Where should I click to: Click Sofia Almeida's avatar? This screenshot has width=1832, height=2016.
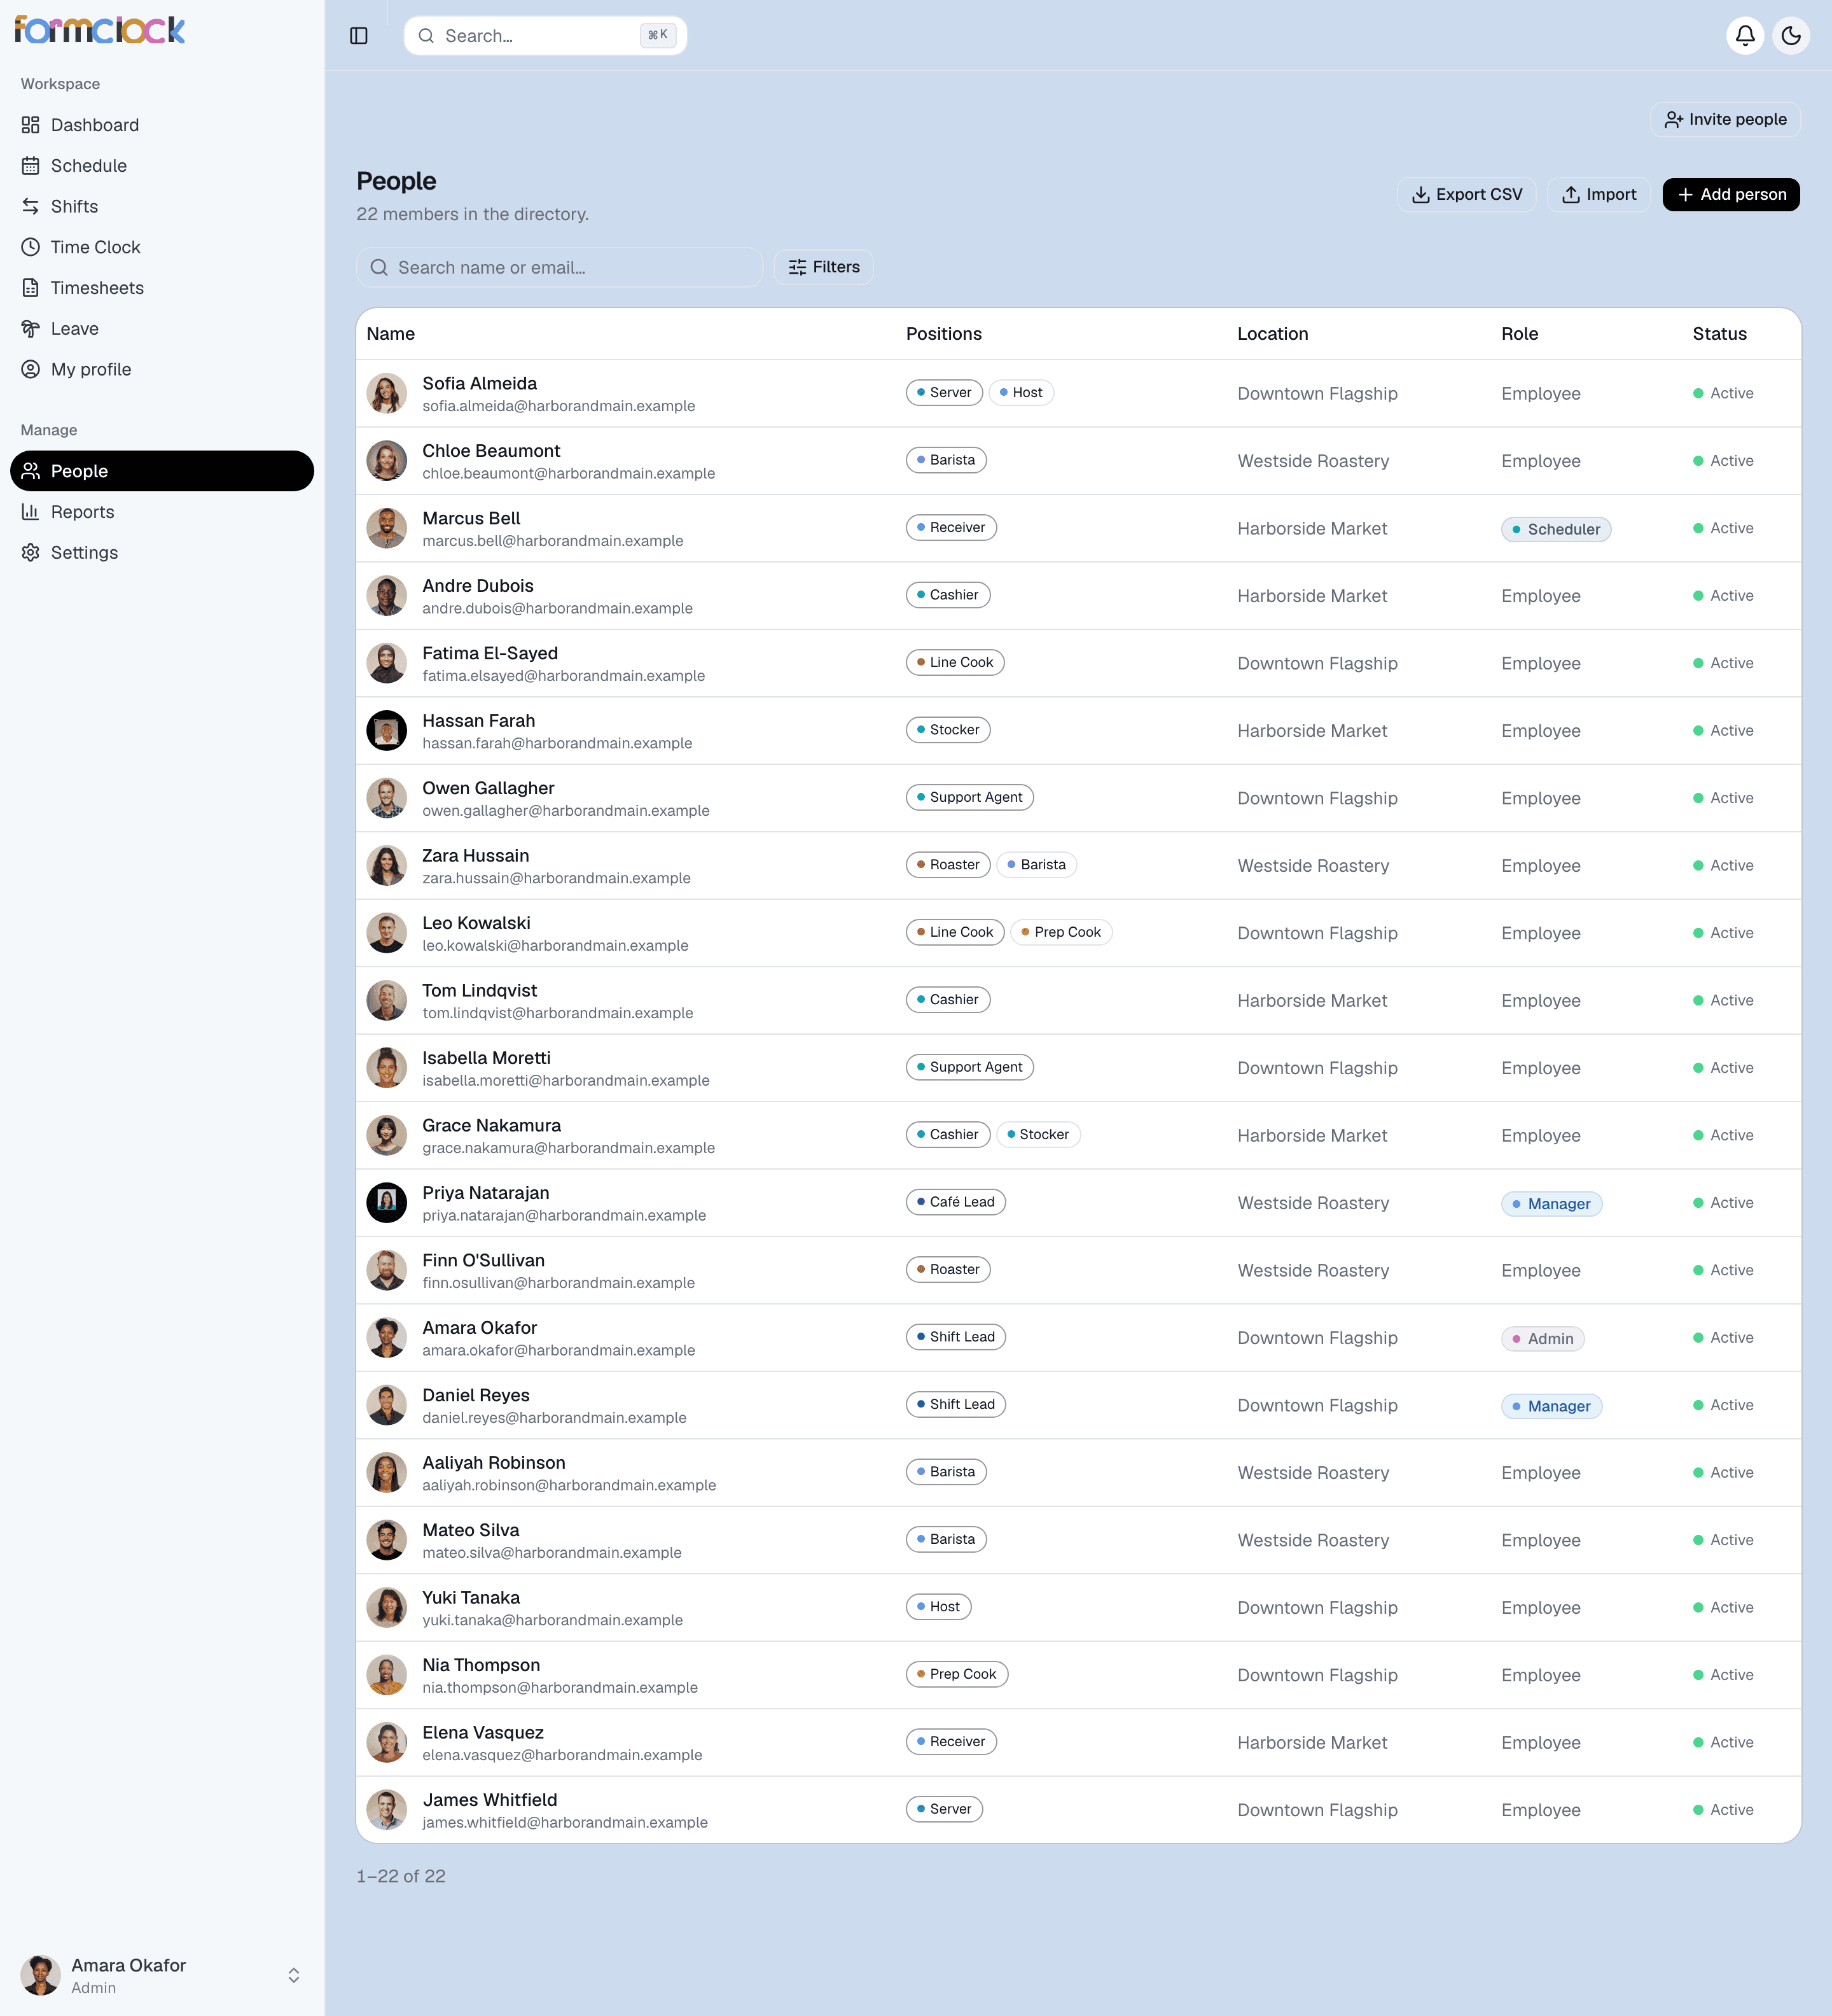pos(387,394)
